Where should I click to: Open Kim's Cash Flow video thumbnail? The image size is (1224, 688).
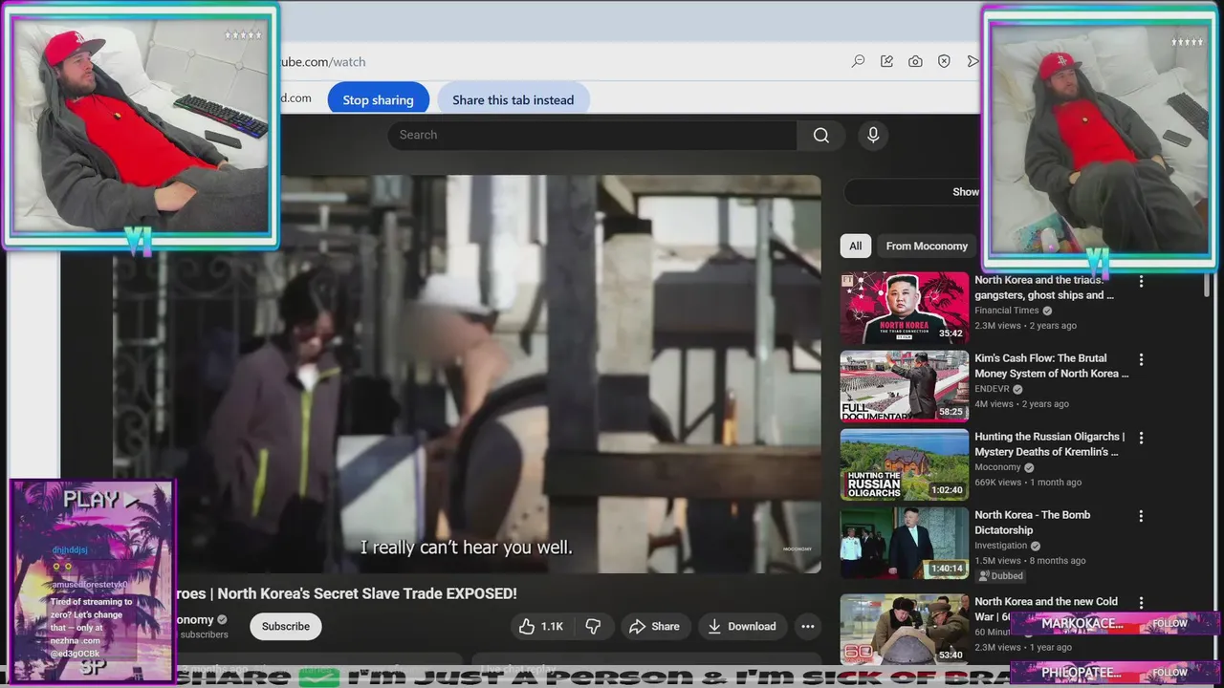(x=905, y=387)
